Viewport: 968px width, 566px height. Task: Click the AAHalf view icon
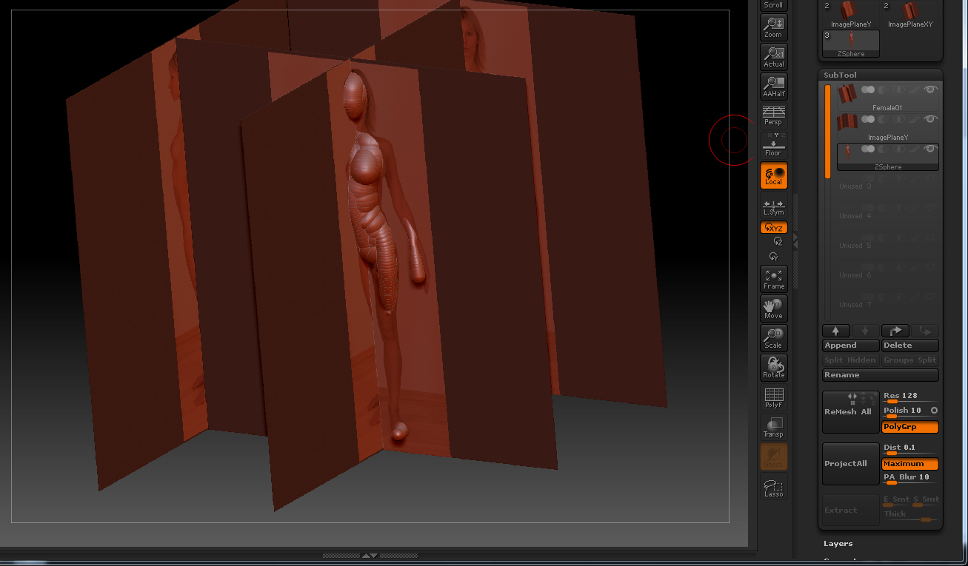coord(773,87)
